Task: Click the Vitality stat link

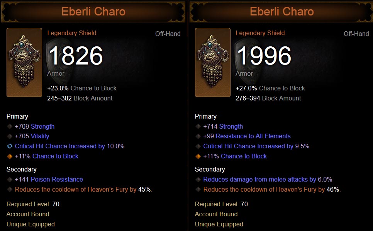Action: 40,136
